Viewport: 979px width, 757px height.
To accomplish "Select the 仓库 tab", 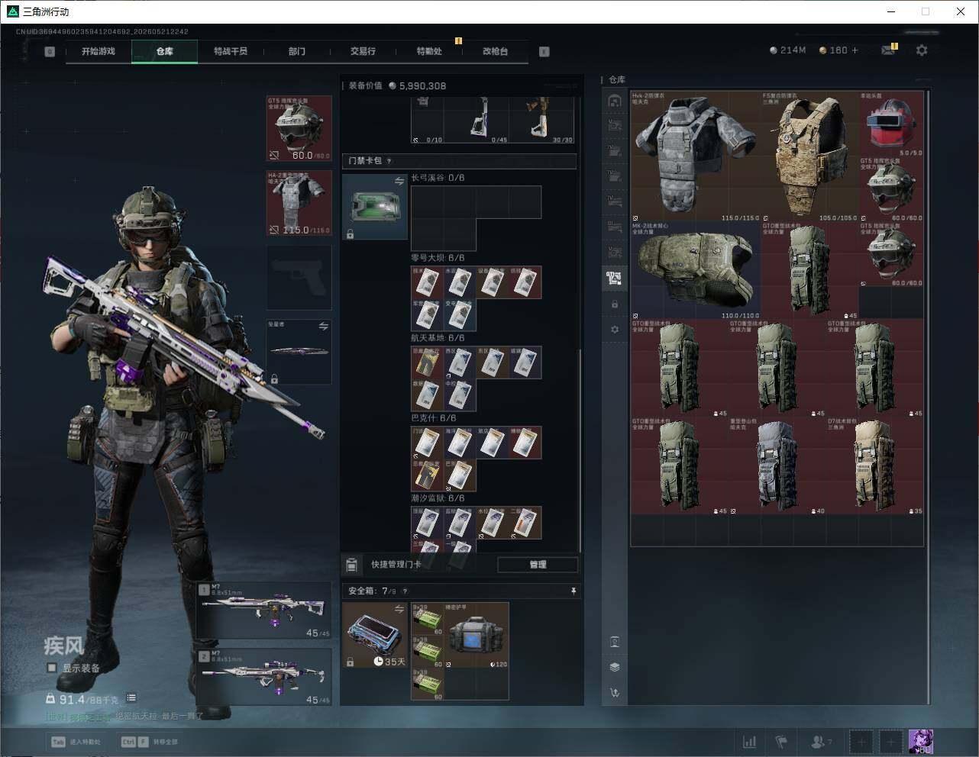I will pyautogui.click(x=165, y=51).
